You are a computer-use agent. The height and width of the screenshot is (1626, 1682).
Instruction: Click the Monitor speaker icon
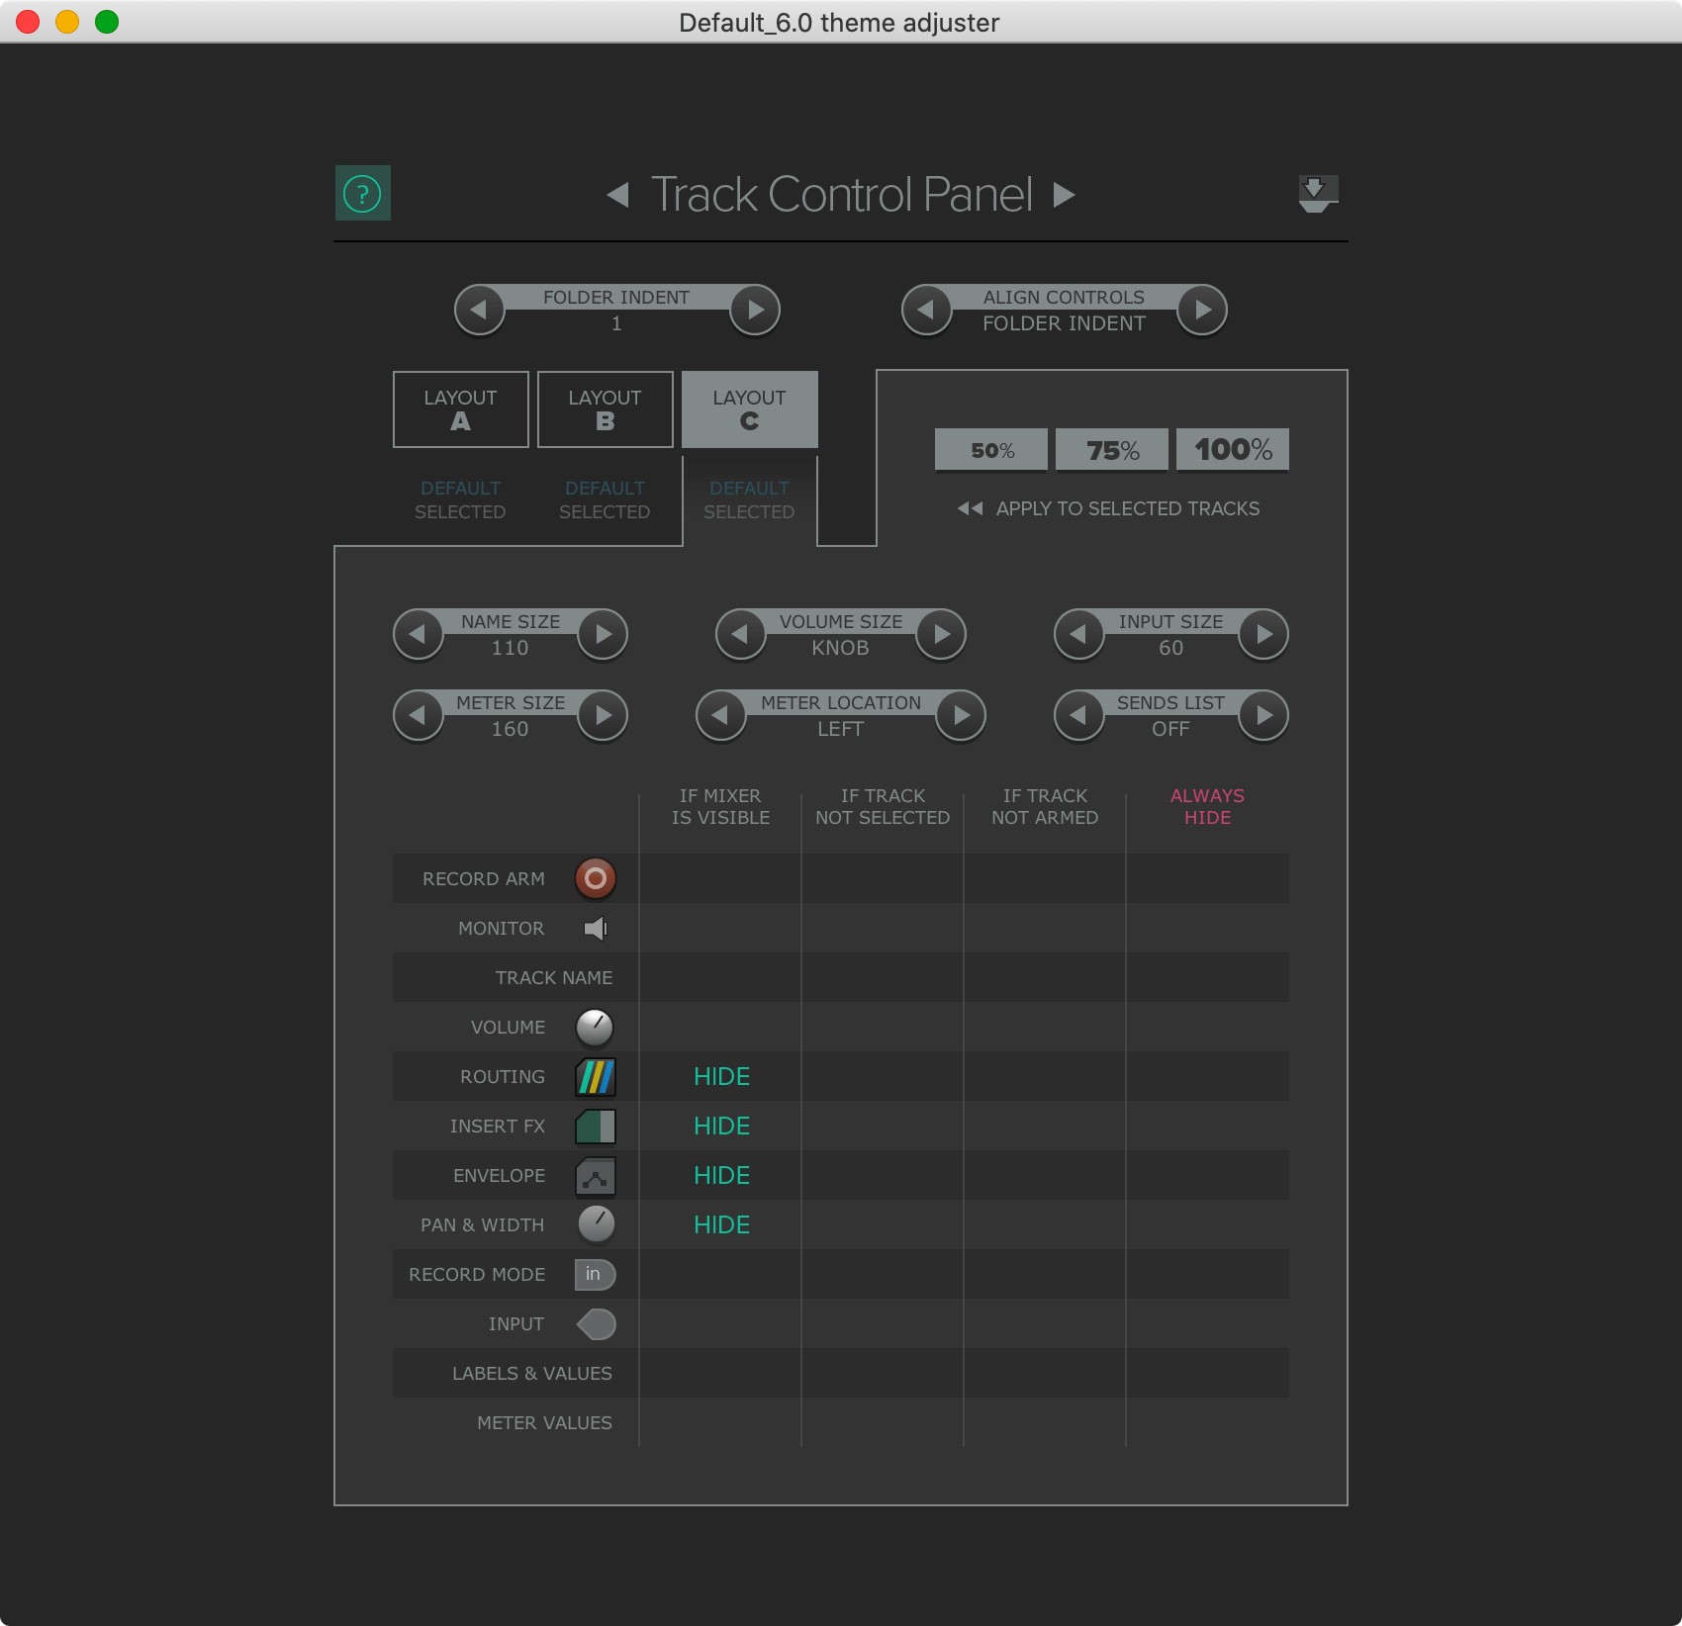click(x=595, y=928)
